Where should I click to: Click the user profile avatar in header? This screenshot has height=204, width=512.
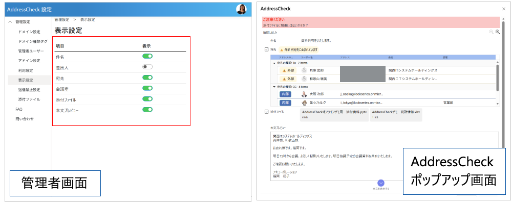click(241, 9)
